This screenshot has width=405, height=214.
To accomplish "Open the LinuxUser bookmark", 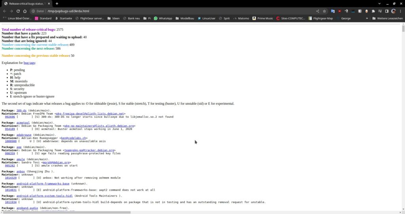I will coord(206,18).
